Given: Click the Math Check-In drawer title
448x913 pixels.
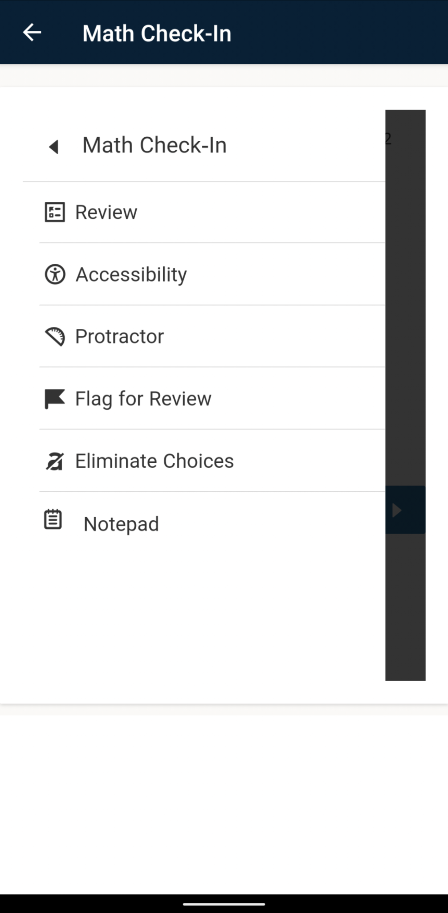Looking at the screenshot, I should point(155,145).
